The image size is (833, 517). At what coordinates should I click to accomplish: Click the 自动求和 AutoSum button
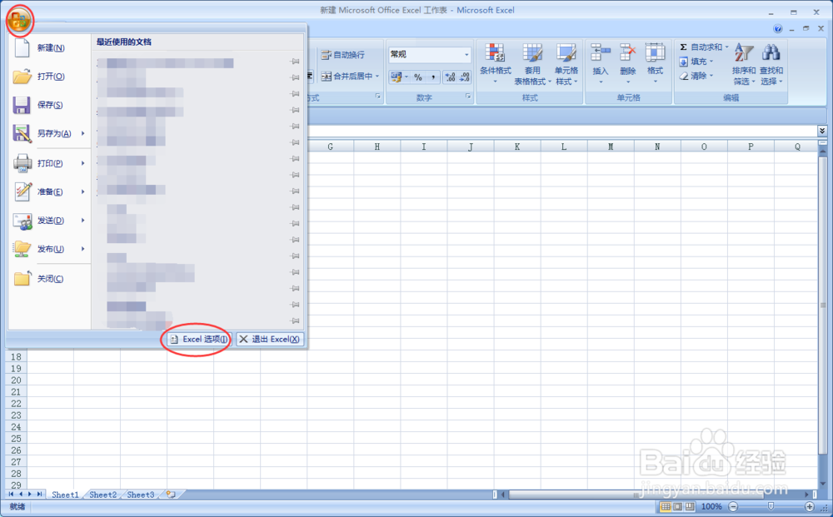(701, 47)
